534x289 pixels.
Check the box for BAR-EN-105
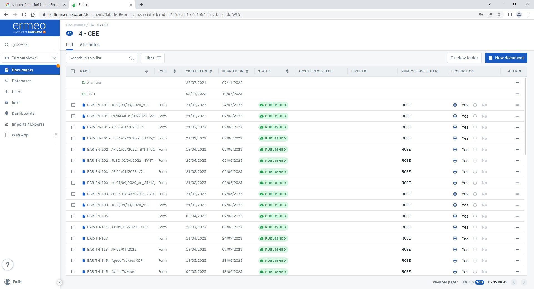(73, 216)
